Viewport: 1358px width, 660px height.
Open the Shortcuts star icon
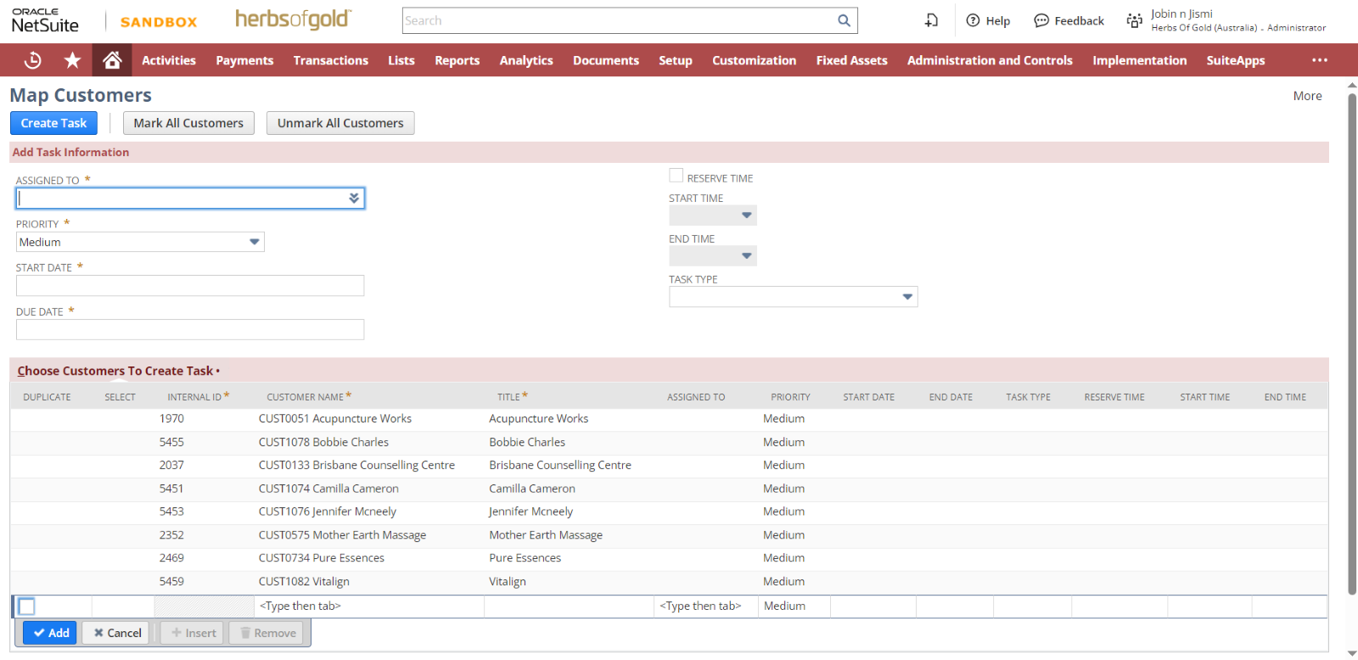73,60
